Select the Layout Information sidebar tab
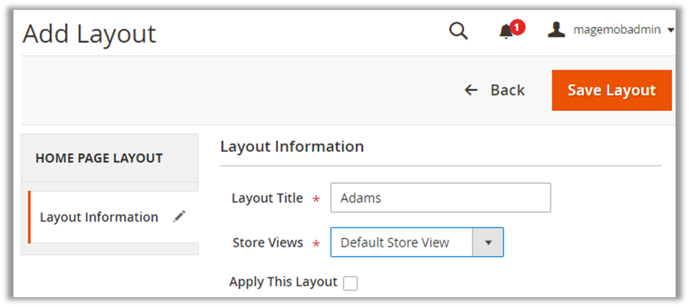The height and width of the screenshot is (307, 689). (x=99, y=217)
